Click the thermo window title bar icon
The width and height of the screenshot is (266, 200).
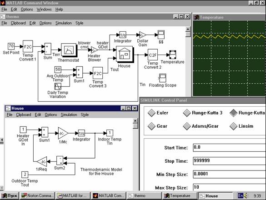3,17
